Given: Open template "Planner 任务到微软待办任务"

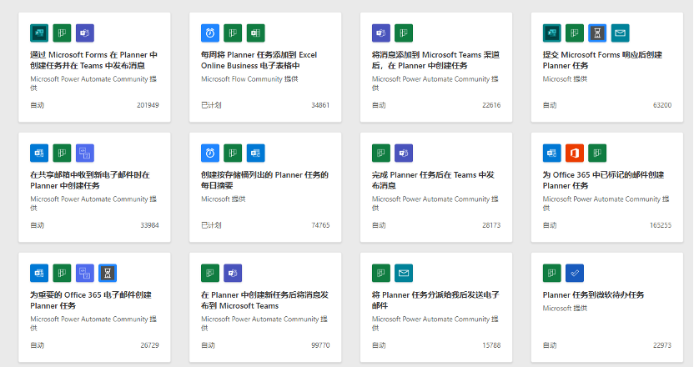Looking at the screenshot, I should coord(593,294).
